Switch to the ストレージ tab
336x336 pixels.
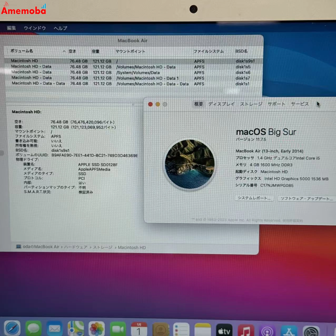251,104
